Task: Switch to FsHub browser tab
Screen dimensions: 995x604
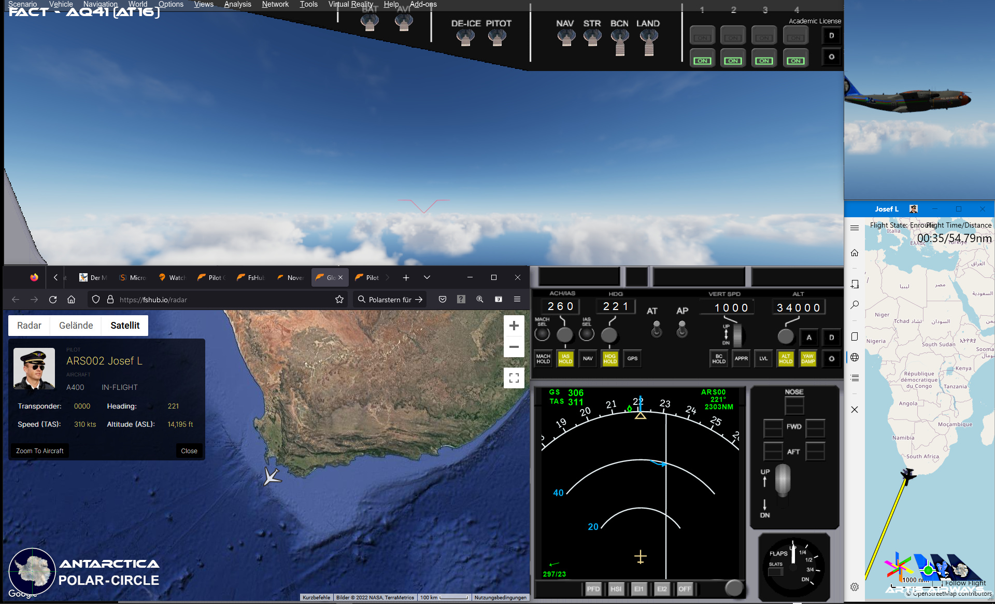Action: (x=251, y=278)
